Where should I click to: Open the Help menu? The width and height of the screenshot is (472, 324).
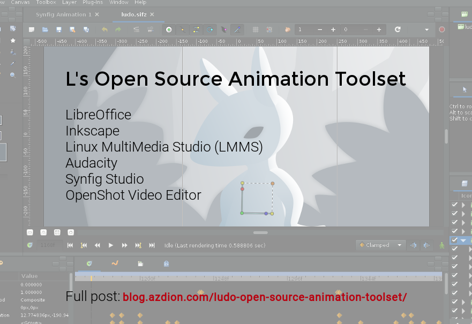tap(140, 2)
